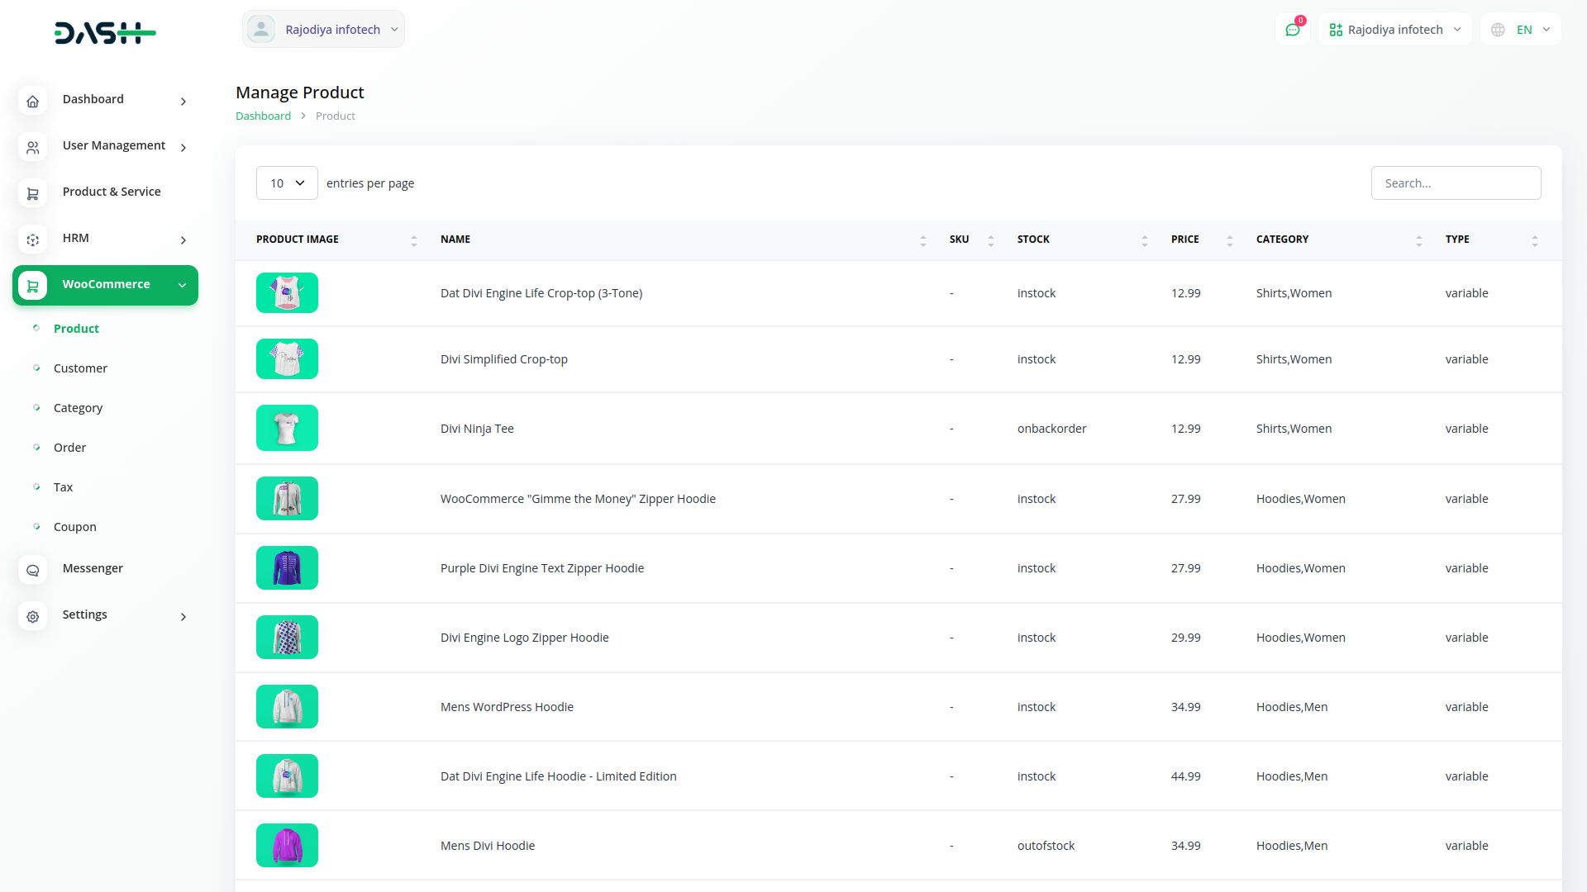The width and height of the screenshot is (1587, 892).
Task: Open the Rajodiya infotech workspace selector
Action: point(1394,30)
